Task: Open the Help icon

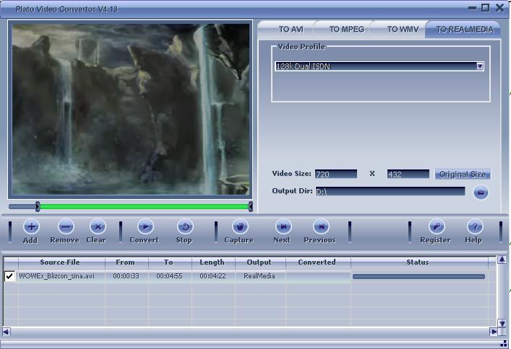Action: [x=475, y=226]
